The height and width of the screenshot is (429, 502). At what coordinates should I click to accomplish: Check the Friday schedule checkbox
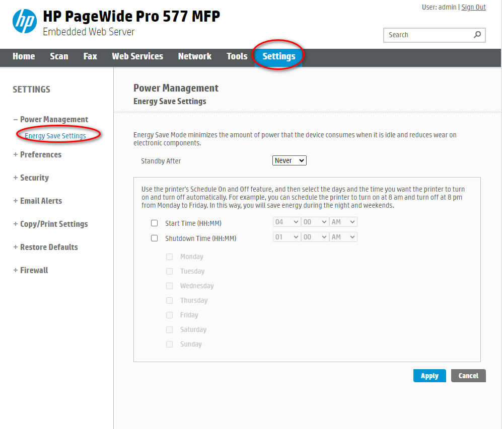pos(169,315)
